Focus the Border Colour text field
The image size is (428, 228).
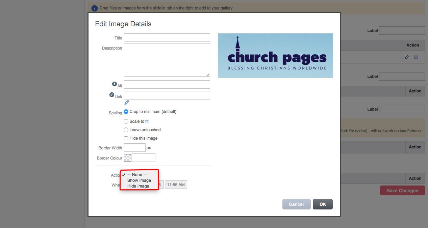click(x=144, y=158)
